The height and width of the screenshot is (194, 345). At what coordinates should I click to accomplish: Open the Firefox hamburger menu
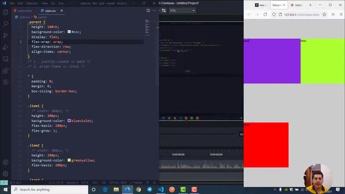click(x=341, y=15)
